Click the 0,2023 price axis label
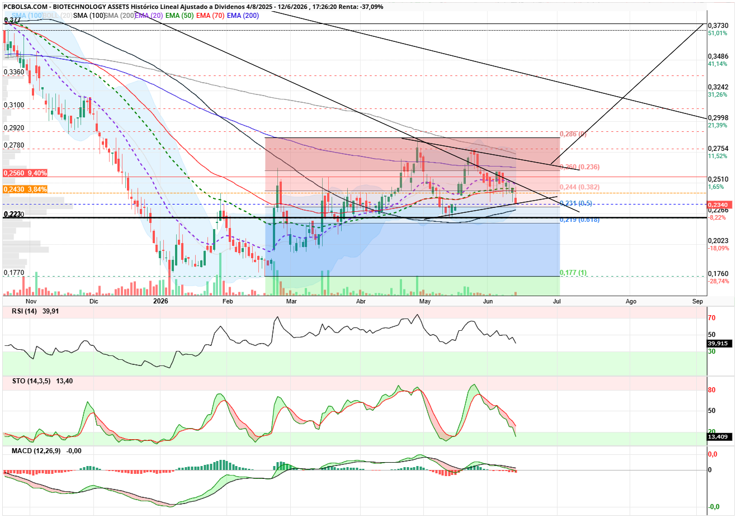 718,241
